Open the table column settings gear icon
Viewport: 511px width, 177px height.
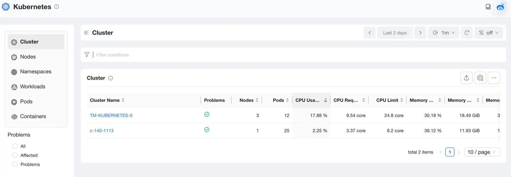[480, 78]
